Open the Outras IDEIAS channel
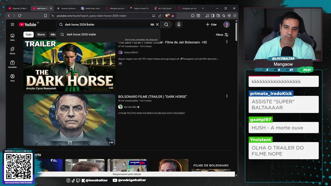 (131, 52)
